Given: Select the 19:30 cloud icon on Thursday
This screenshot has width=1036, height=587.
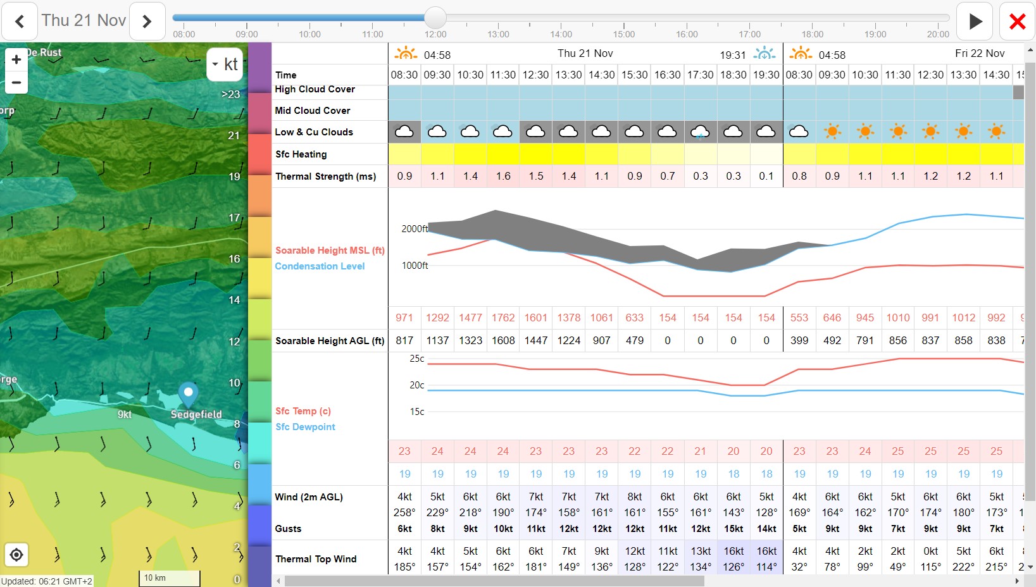Looking at the screenshot, I should point(766,132).
